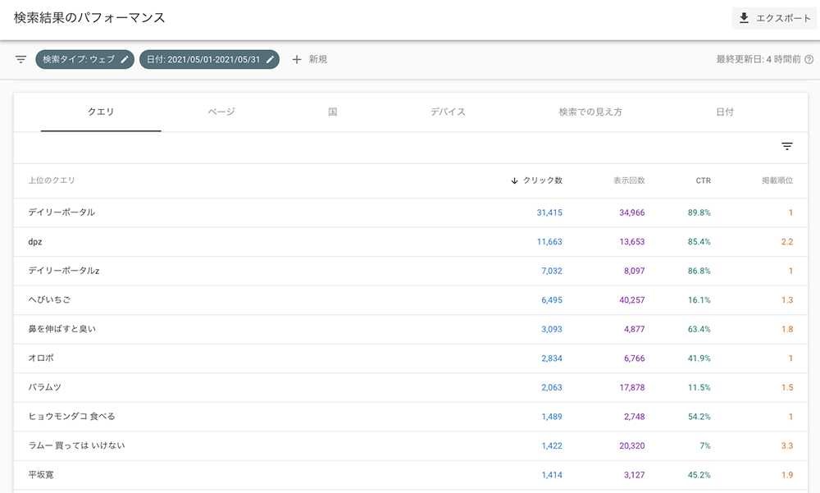Click the 最終更新日: 4 時間前 status text
Viewport: 820px width, 493px height.
(x=758, y=60)
